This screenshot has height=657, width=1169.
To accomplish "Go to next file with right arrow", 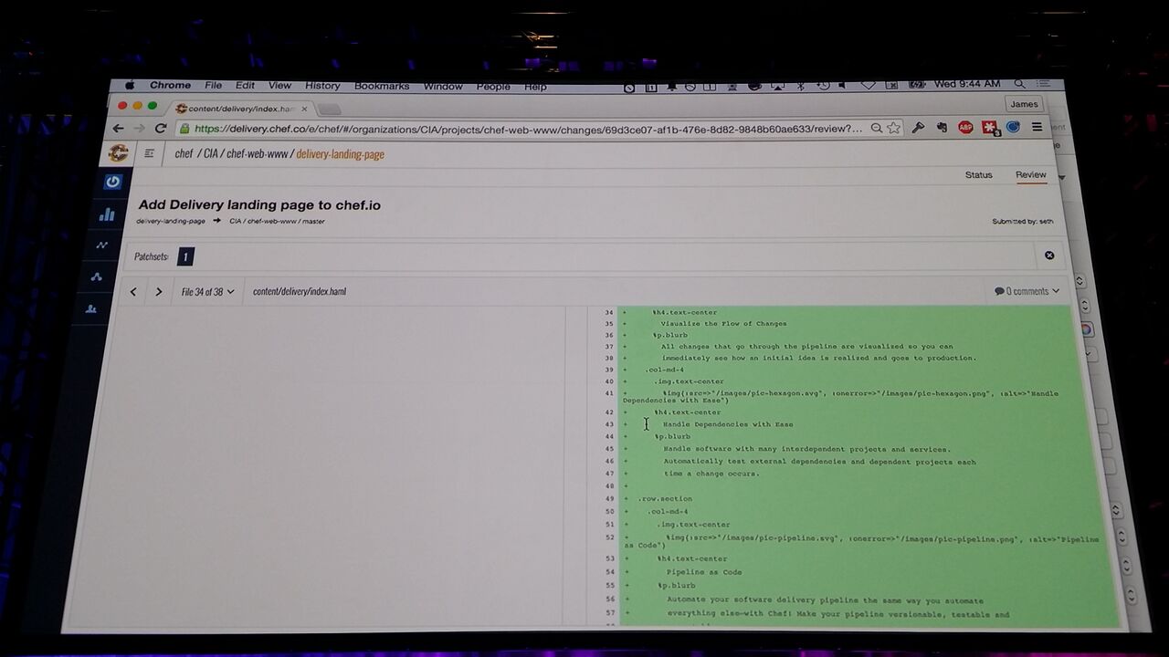I will [159, 292].
